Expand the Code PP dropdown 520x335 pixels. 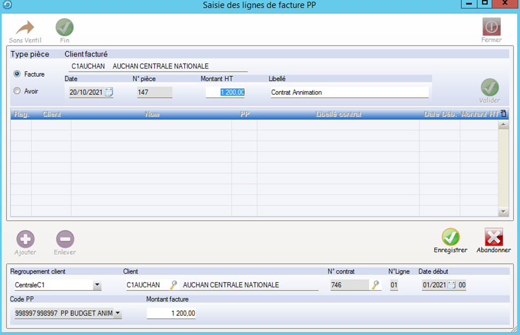pyautogui.click(x=118, y=313)
